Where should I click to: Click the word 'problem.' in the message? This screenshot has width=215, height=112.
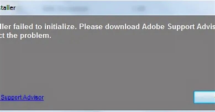[36, 36]
